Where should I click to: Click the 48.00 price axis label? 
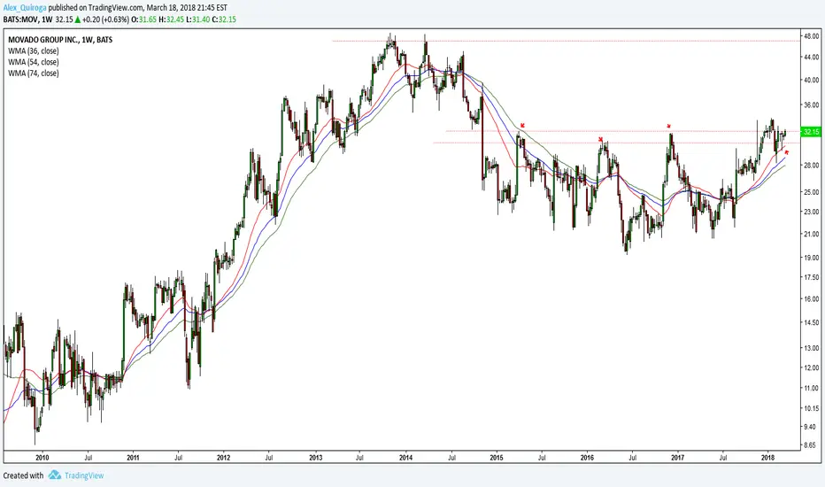coord(812,35)
